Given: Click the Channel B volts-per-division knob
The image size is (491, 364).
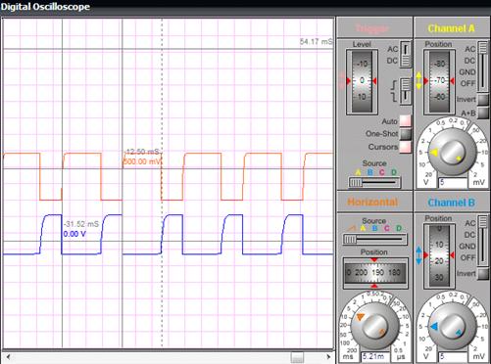Looking at the screenshot, I should coord(453,326).
